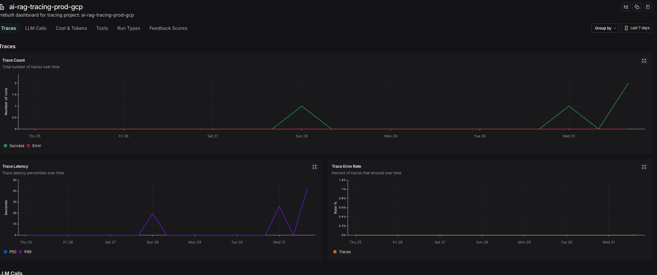Image resolution: width=657 pixels, height=275 pixels.
Task: Expand the Trace Error Rate chart to fullscreen
Action: pos(644,167)
